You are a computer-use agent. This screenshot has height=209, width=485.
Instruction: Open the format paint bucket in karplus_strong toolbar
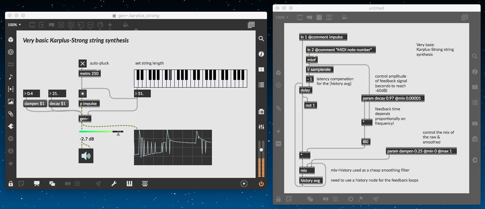click(x=125, y=25)
